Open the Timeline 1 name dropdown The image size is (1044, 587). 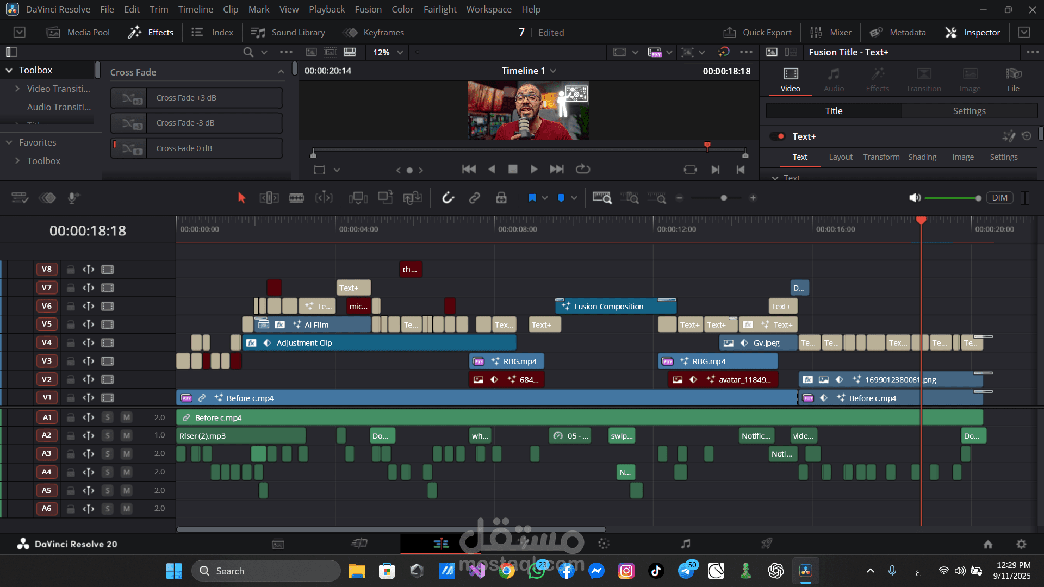(x=554, y=71)
